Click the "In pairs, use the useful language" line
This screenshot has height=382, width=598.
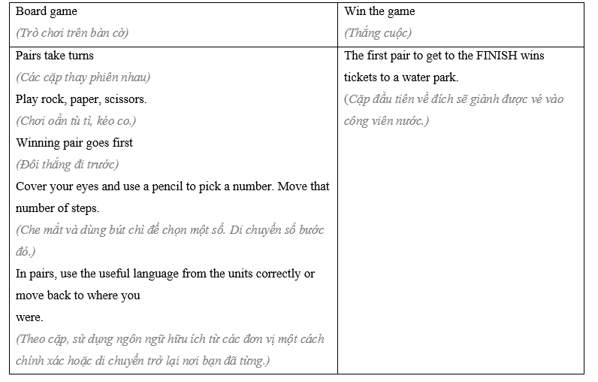coord(165,274)
